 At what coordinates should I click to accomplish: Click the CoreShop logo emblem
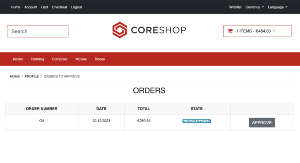point(120,30)
